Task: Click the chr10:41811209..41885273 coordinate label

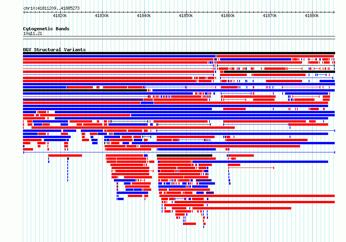Action: tap(51, 9)
